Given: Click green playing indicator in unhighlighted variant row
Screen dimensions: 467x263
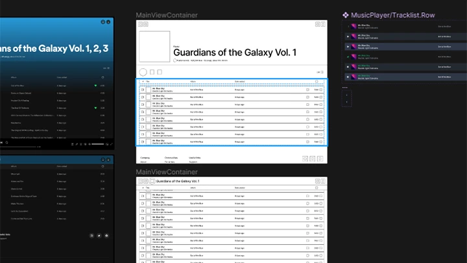Looking at the screenshot, I should [x=348, y=56].
